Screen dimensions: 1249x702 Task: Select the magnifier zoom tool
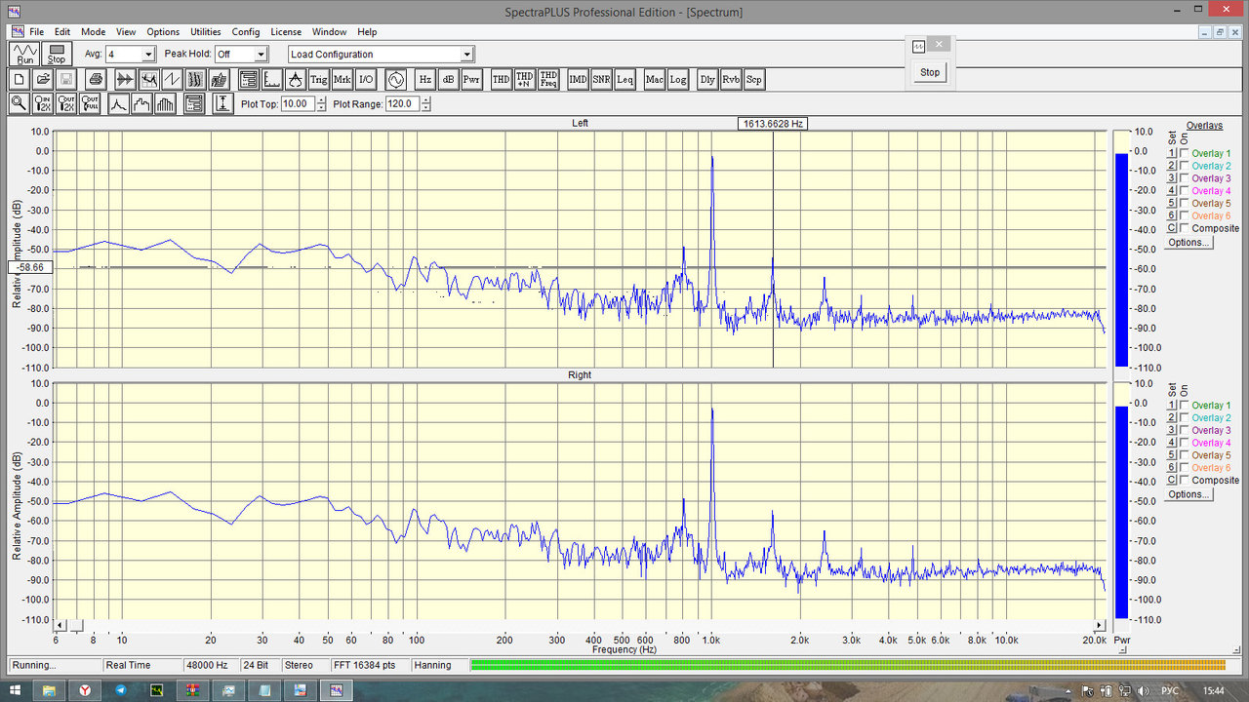tap(19, 103)
